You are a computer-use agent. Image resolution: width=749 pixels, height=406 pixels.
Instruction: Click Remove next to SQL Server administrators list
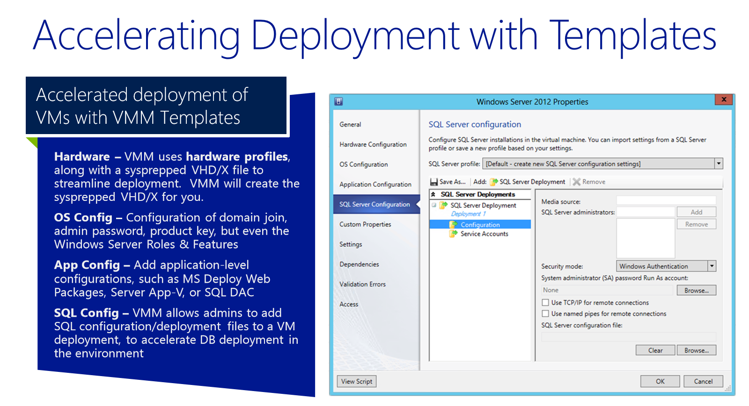(697, 224)
